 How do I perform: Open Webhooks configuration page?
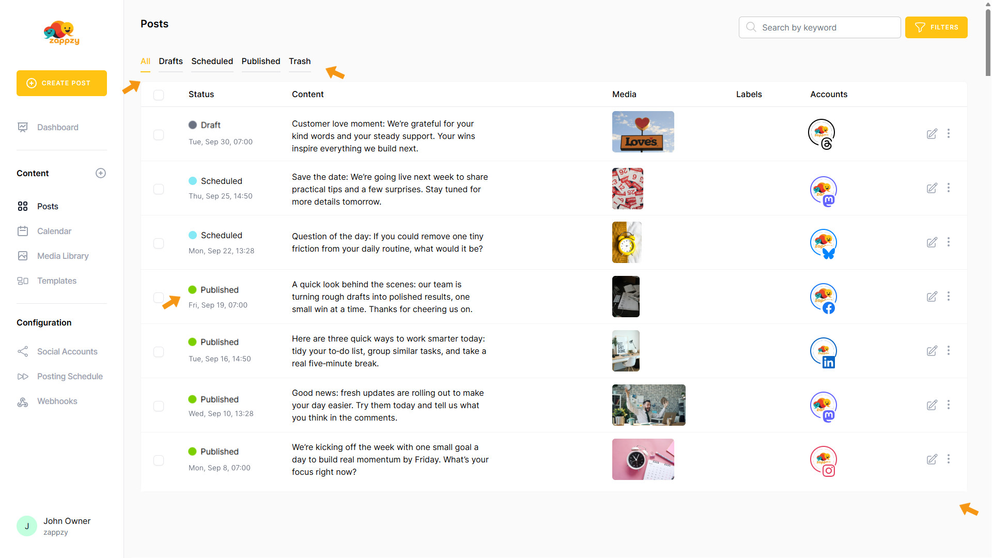coord(57,401)
